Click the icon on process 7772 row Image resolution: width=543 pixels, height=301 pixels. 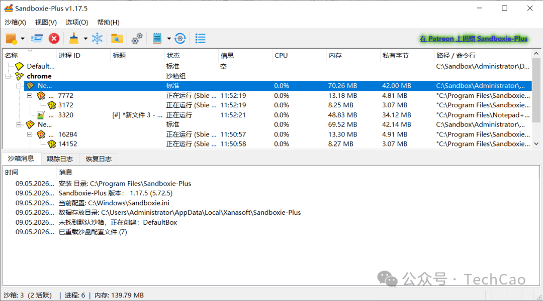(41, 95)
